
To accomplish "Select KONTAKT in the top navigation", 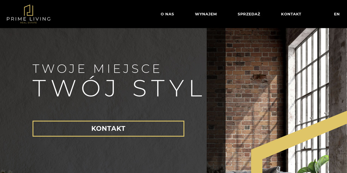I will point(291,14).
